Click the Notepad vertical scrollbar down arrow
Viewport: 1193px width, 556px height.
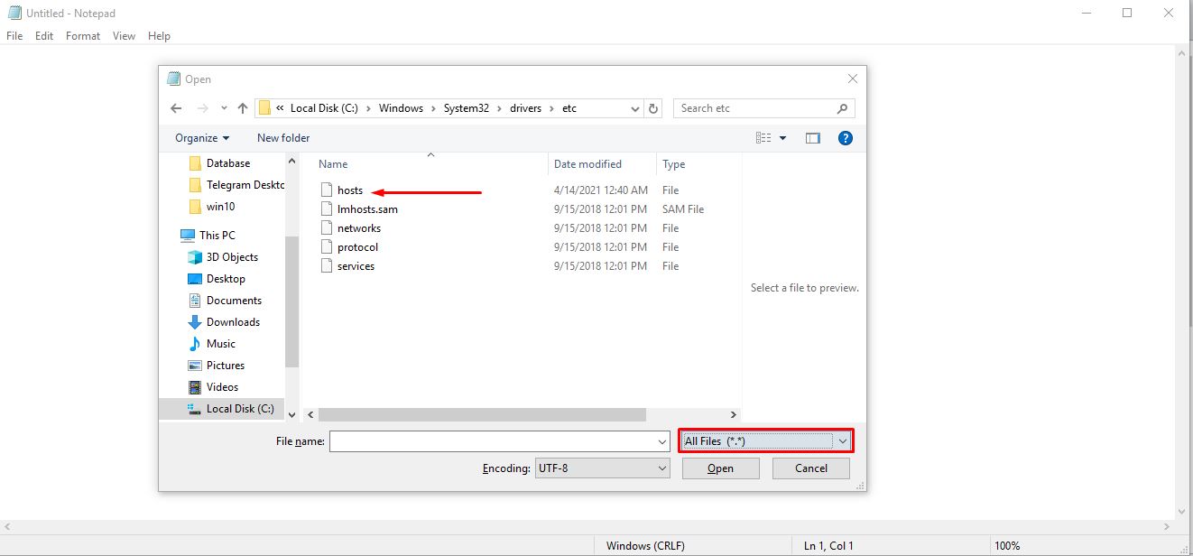[1184, 510]
